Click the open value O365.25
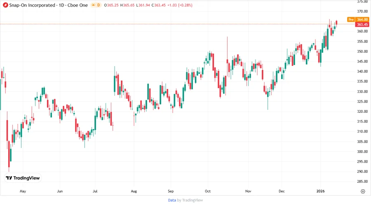Viewport: 371px width, 205px height. click(x=111, y=5)
